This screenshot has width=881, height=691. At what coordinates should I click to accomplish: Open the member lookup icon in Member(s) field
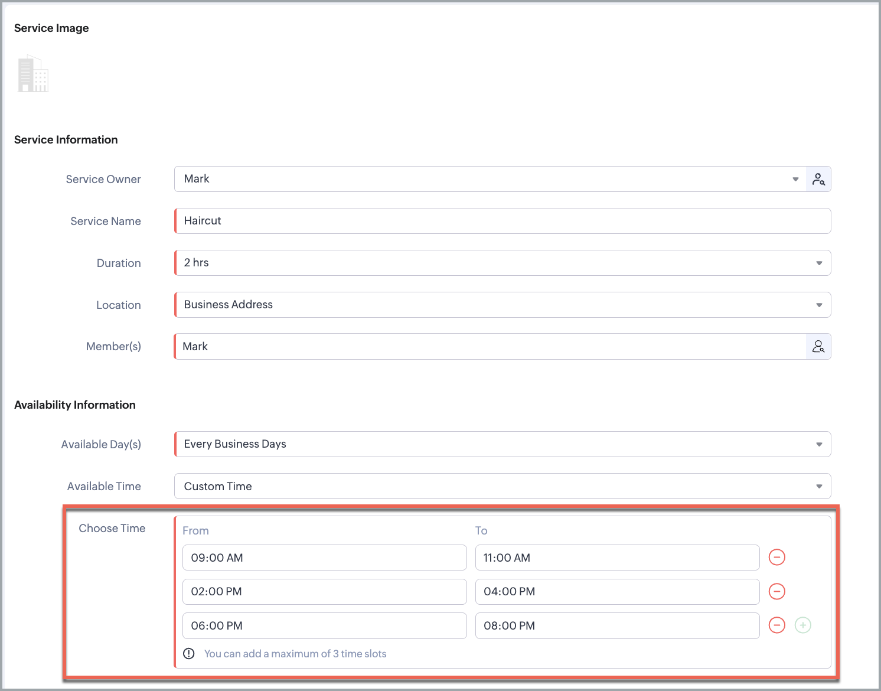(x=818, y=347)
